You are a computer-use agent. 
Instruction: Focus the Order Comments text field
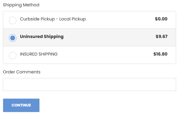[89, 85]
